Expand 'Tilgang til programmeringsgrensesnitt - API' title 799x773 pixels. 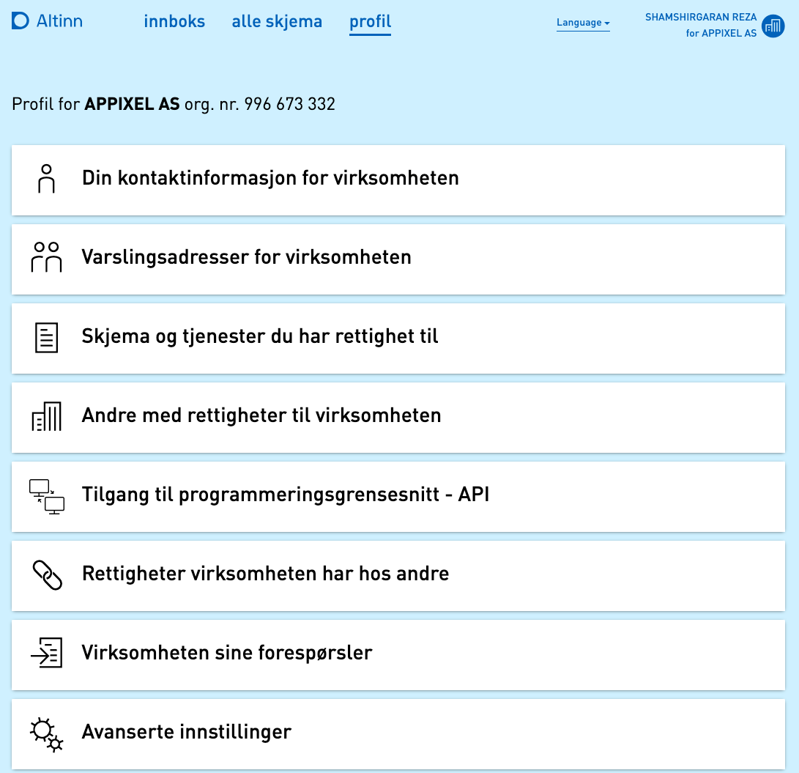286,495
